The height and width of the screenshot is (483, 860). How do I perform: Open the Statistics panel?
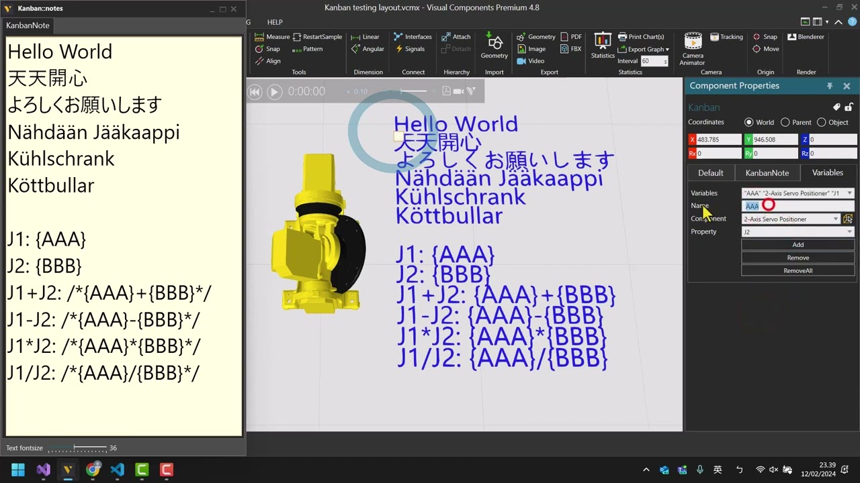coord(603,46)
